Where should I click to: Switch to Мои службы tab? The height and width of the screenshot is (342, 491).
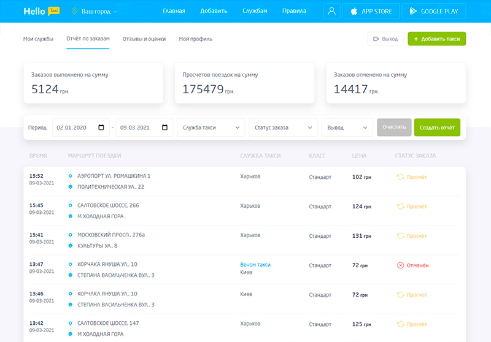tap(38, 39)
